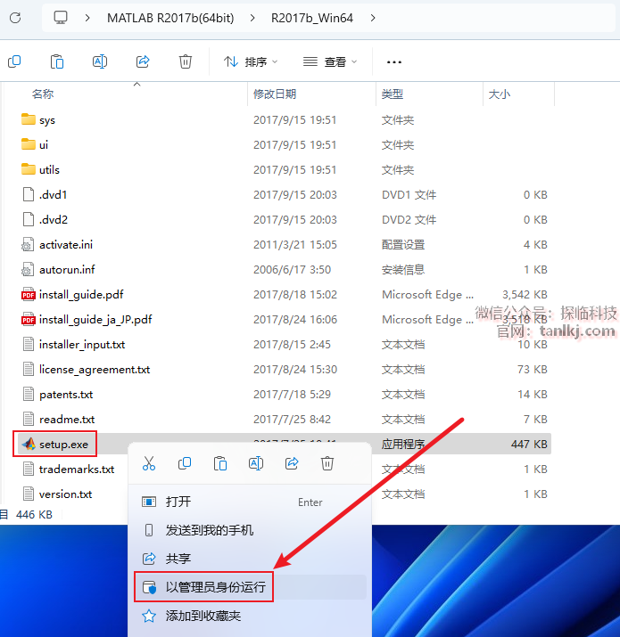Click the refresh icon beside the address bar
The height and width of the screenshot is (637, 620).
(x=15, y=18)
